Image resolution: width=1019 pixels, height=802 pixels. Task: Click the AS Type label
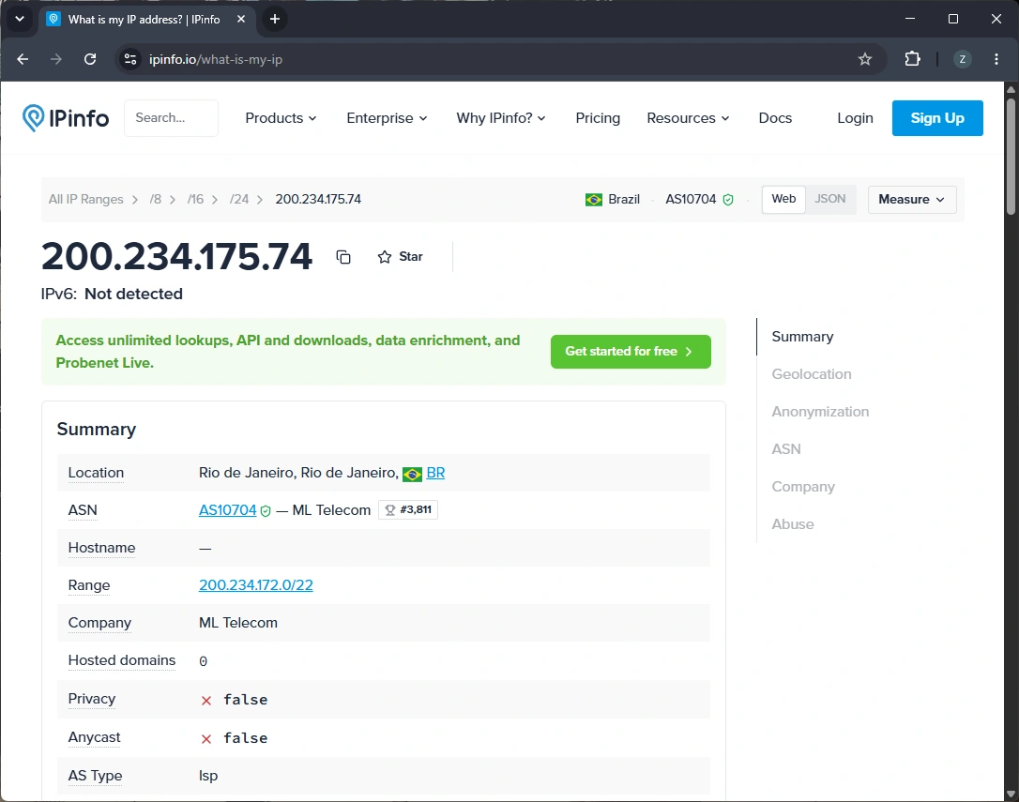[95, 776]
